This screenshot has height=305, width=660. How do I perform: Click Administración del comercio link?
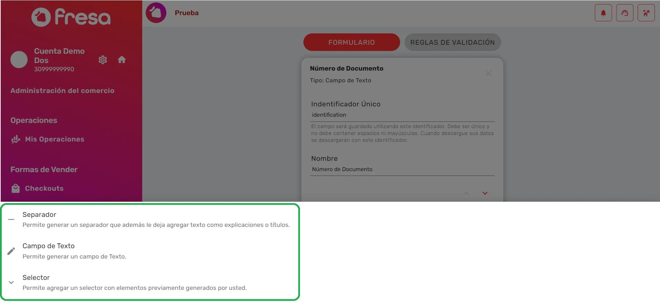[x=62, y=91]
